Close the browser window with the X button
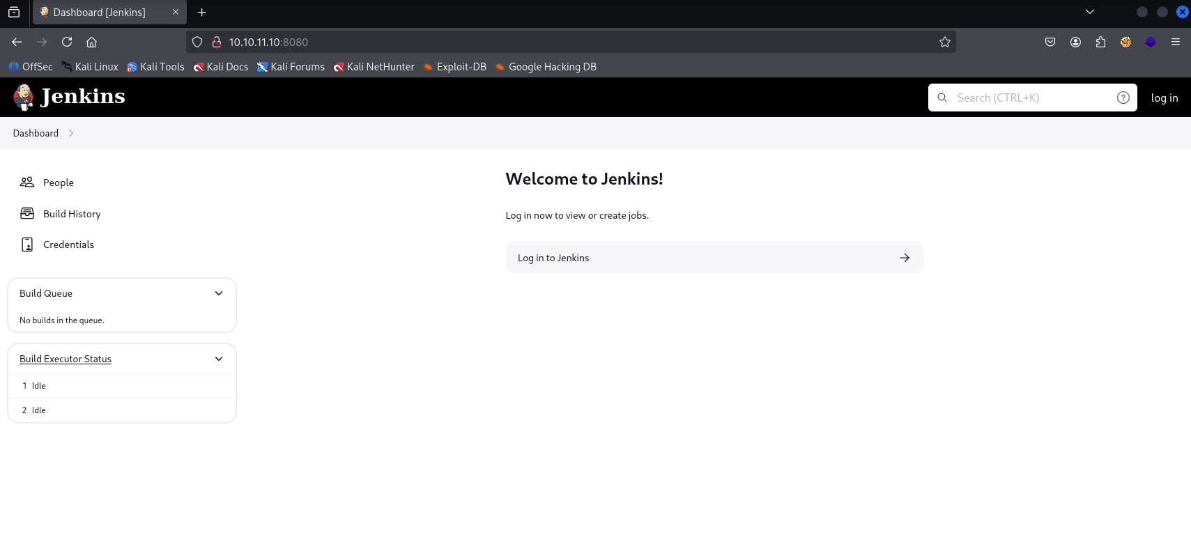This screenshot has height=535, width=1191. coord(1183,12)
